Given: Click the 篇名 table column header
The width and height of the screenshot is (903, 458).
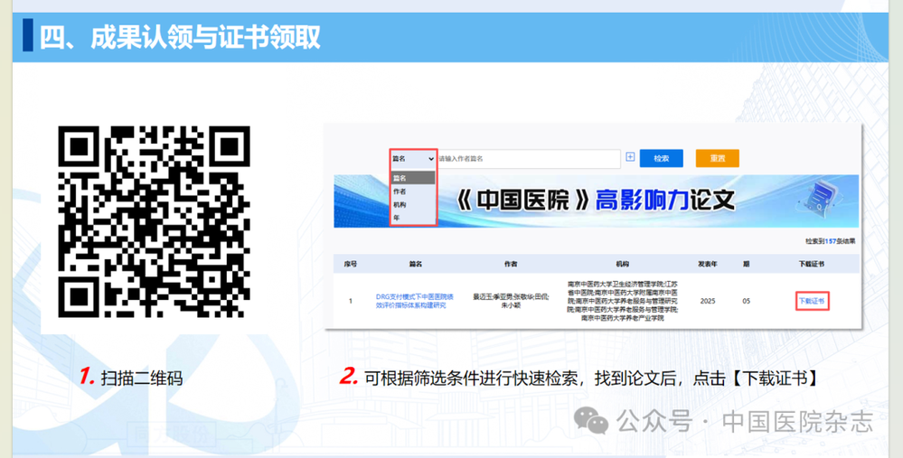Looking at the screenshot, I should (415, 264).
